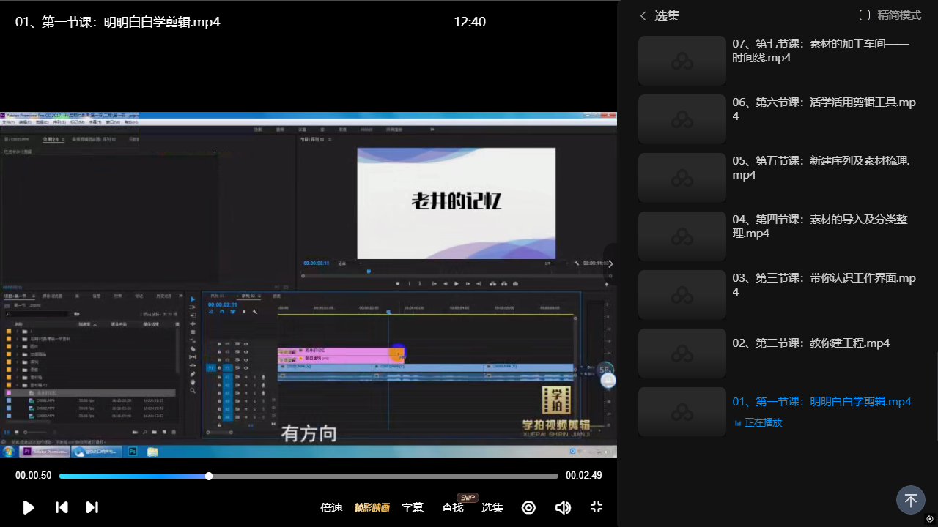938x527 pixels.
Task: Click the SVIP 查找 search button
Action: click(x=452, y=507)
